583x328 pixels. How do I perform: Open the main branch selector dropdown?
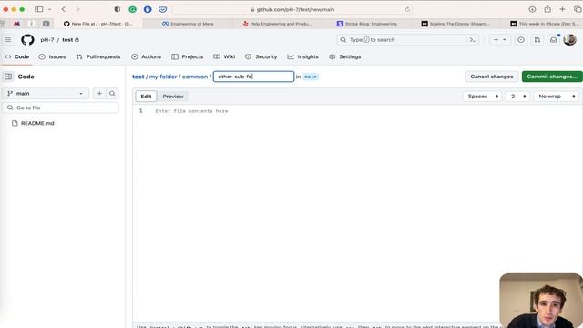tap(46, 93)
